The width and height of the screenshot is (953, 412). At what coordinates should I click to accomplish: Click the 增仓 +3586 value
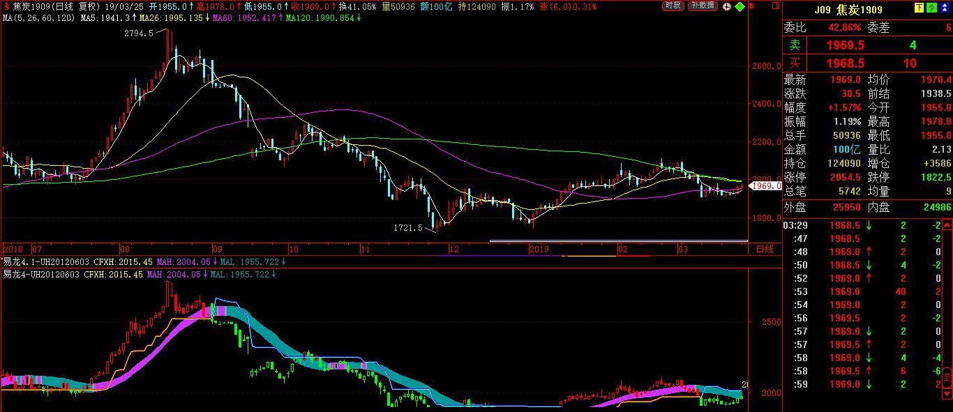(x=937, y=163)
